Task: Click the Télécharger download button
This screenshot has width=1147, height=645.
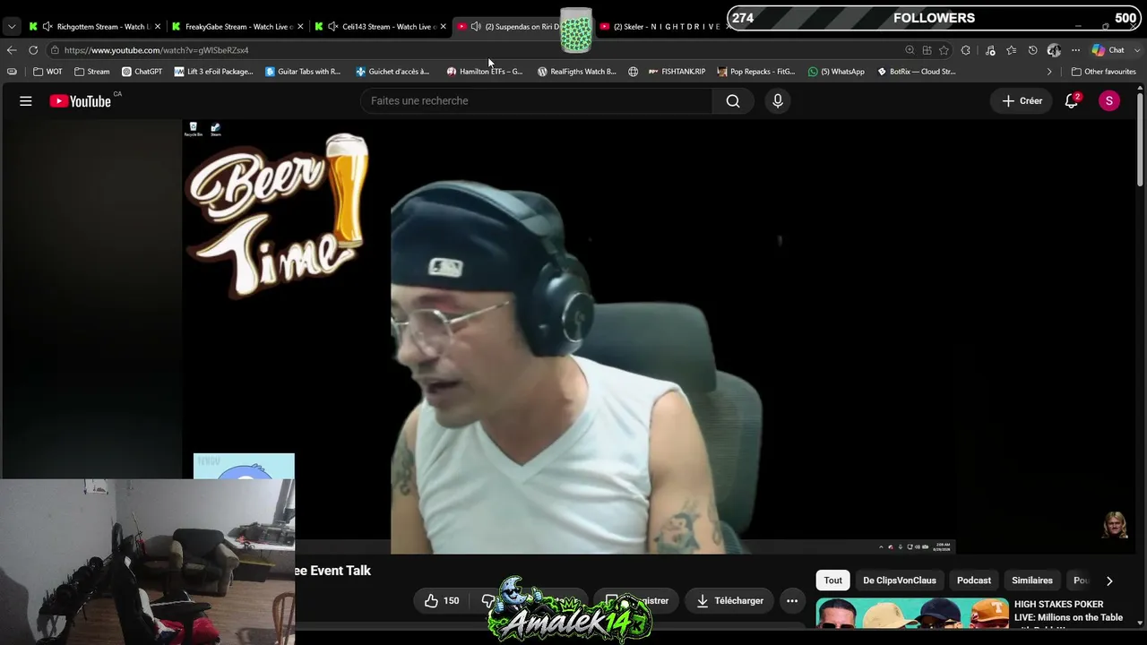Action: tap(729, 601)
